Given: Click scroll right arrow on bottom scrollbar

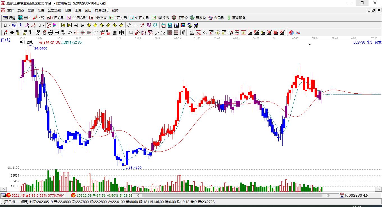Looking at the screenshot, I should tap(328, 195).
